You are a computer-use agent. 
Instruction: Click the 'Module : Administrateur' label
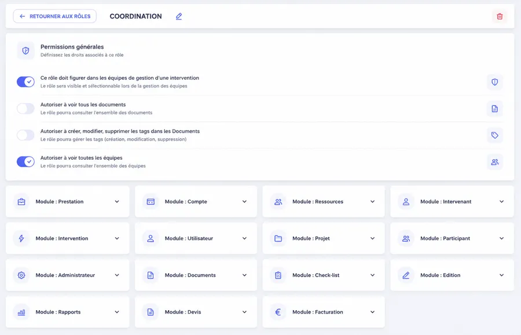click(x=65, y=275)
